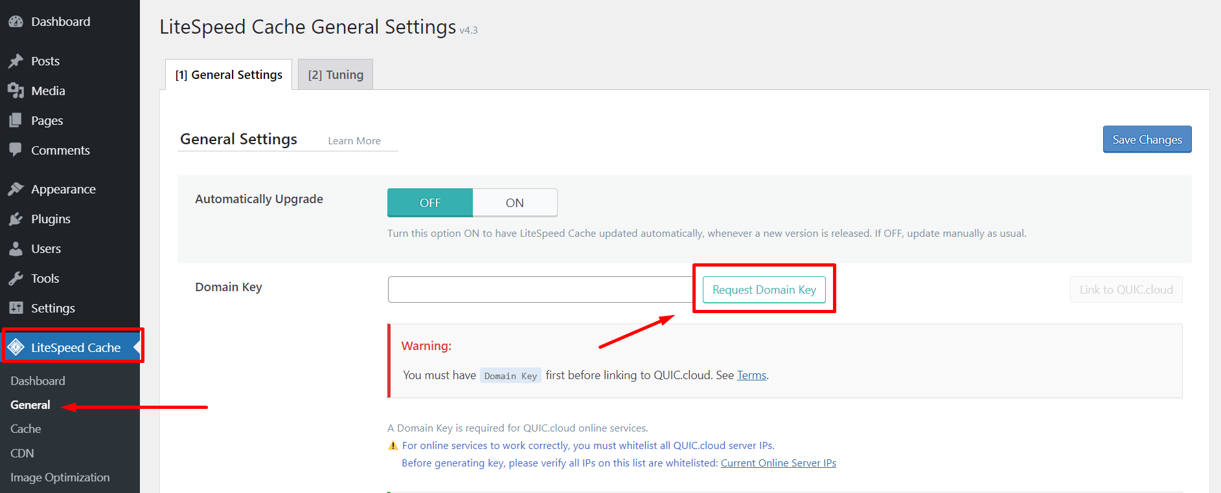Screen dimensions: 1221x493
Task: Click the 'General Settings' section heading
Action: [x=238, y=138]
